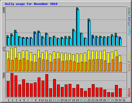Click day 11 on the x-axis
Image resolution: width=132 pixels, height=103 pixels.
[x=46, y=100]
